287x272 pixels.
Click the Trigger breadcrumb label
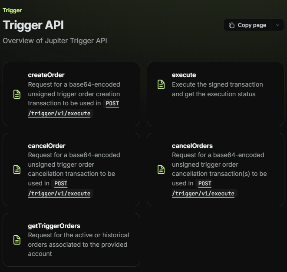[12, 10]
